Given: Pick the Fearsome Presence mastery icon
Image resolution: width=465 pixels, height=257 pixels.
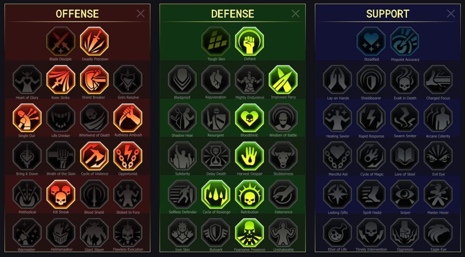Looking at the screenshot, I should tap(250, 232).
